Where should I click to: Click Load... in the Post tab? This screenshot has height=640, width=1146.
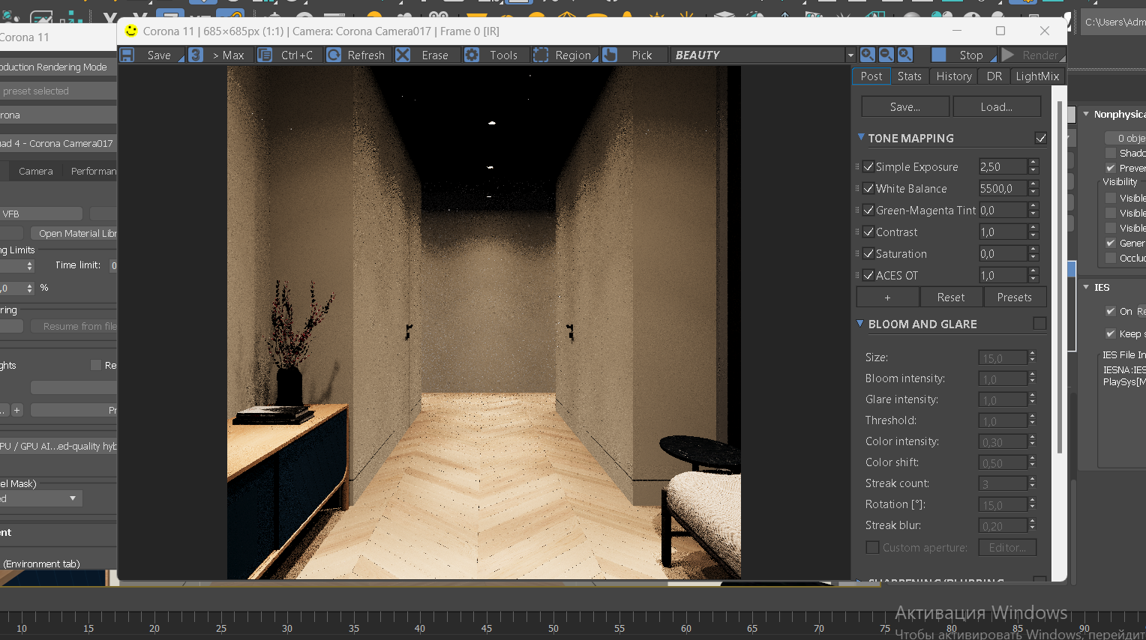point(997,107)
